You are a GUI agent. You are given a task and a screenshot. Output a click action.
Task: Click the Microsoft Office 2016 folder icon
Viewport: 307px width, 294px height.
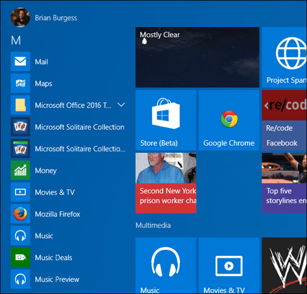point(21,105)
